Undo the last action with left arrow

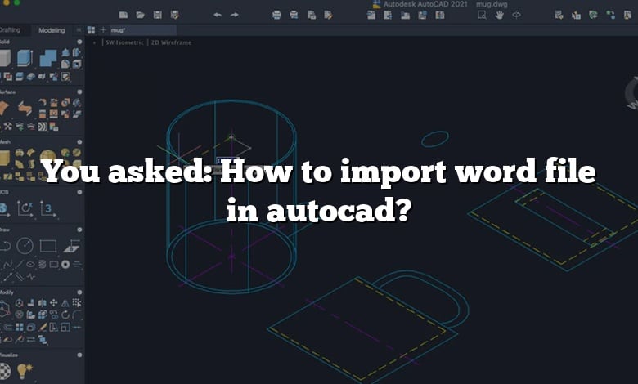[x=218, y=15]
